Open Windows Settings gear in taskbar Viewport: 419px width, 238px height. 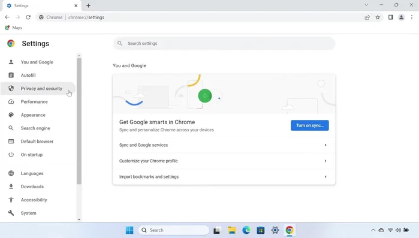pyautogui.click(x=275, y=230)
